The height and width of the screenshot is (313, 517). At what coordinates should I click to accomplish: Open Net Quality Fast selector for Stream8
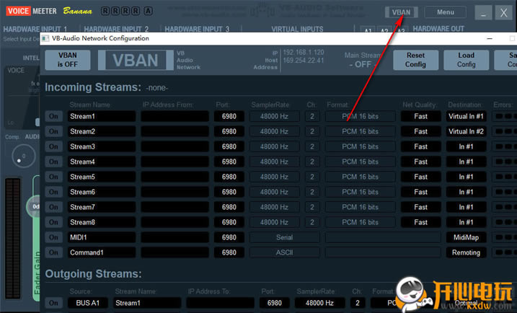pos(420,222)
